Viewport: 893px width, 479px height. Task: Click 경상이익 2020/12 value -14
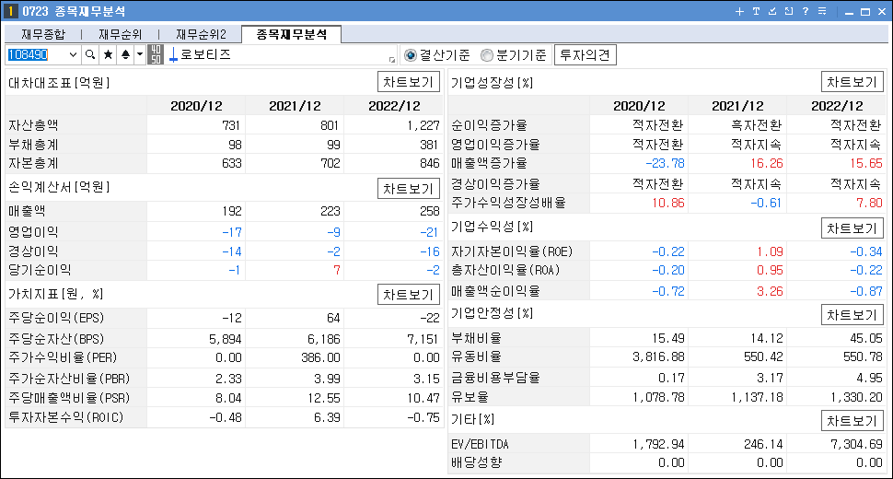click(x=232, y=251)
